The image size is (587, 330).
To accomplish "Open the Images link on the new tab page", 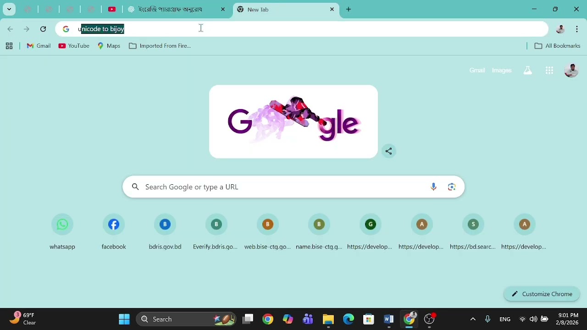I will [x=502, y=71].
